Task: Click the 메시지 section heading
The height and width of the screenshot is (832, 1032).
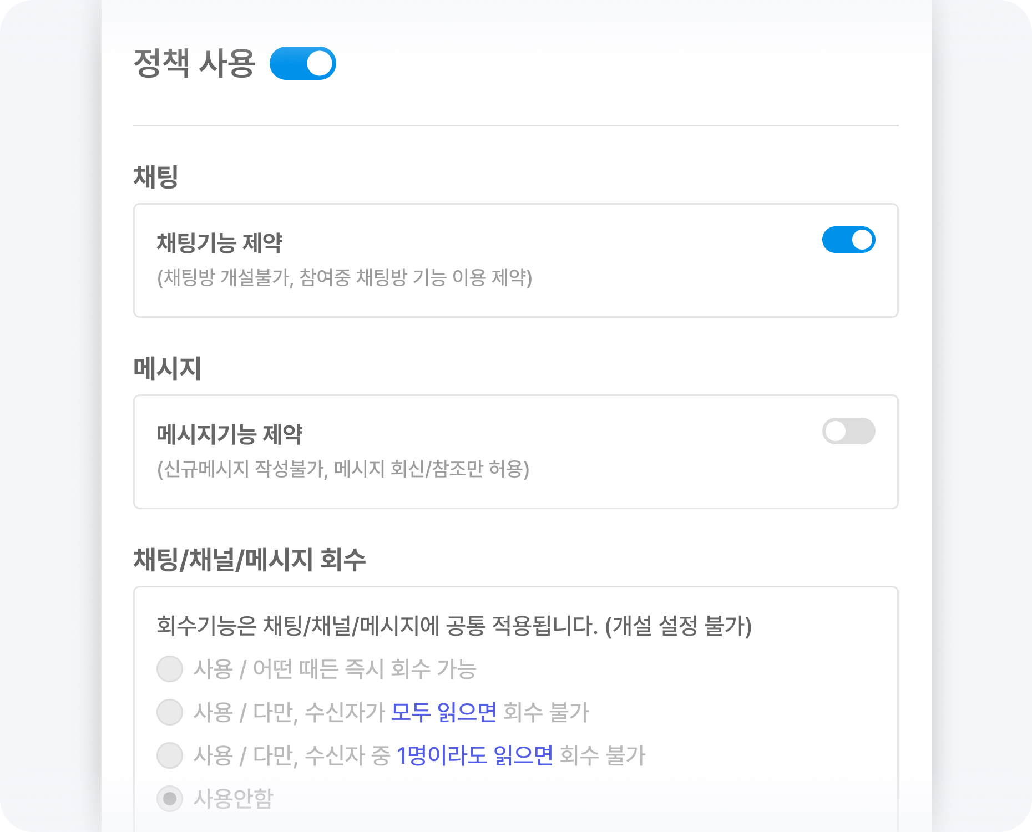Action: [x=167, y=368]
